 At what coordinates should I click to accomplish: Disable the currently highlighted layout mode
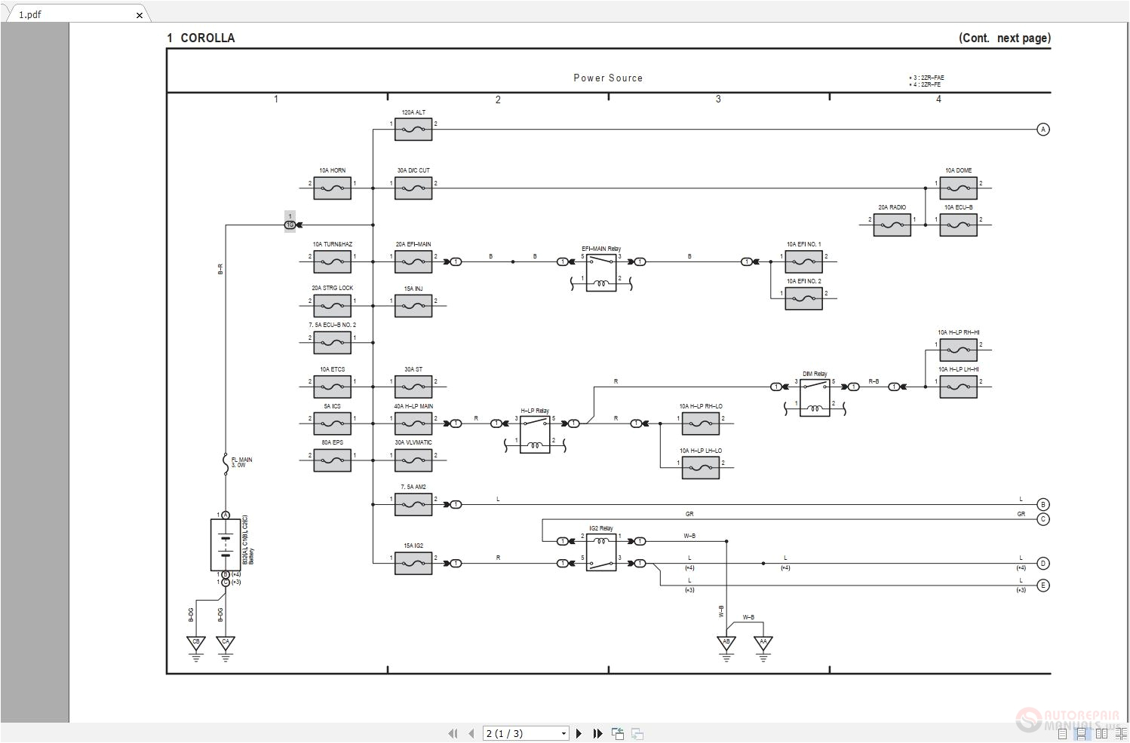click(x=1082, y=734)
